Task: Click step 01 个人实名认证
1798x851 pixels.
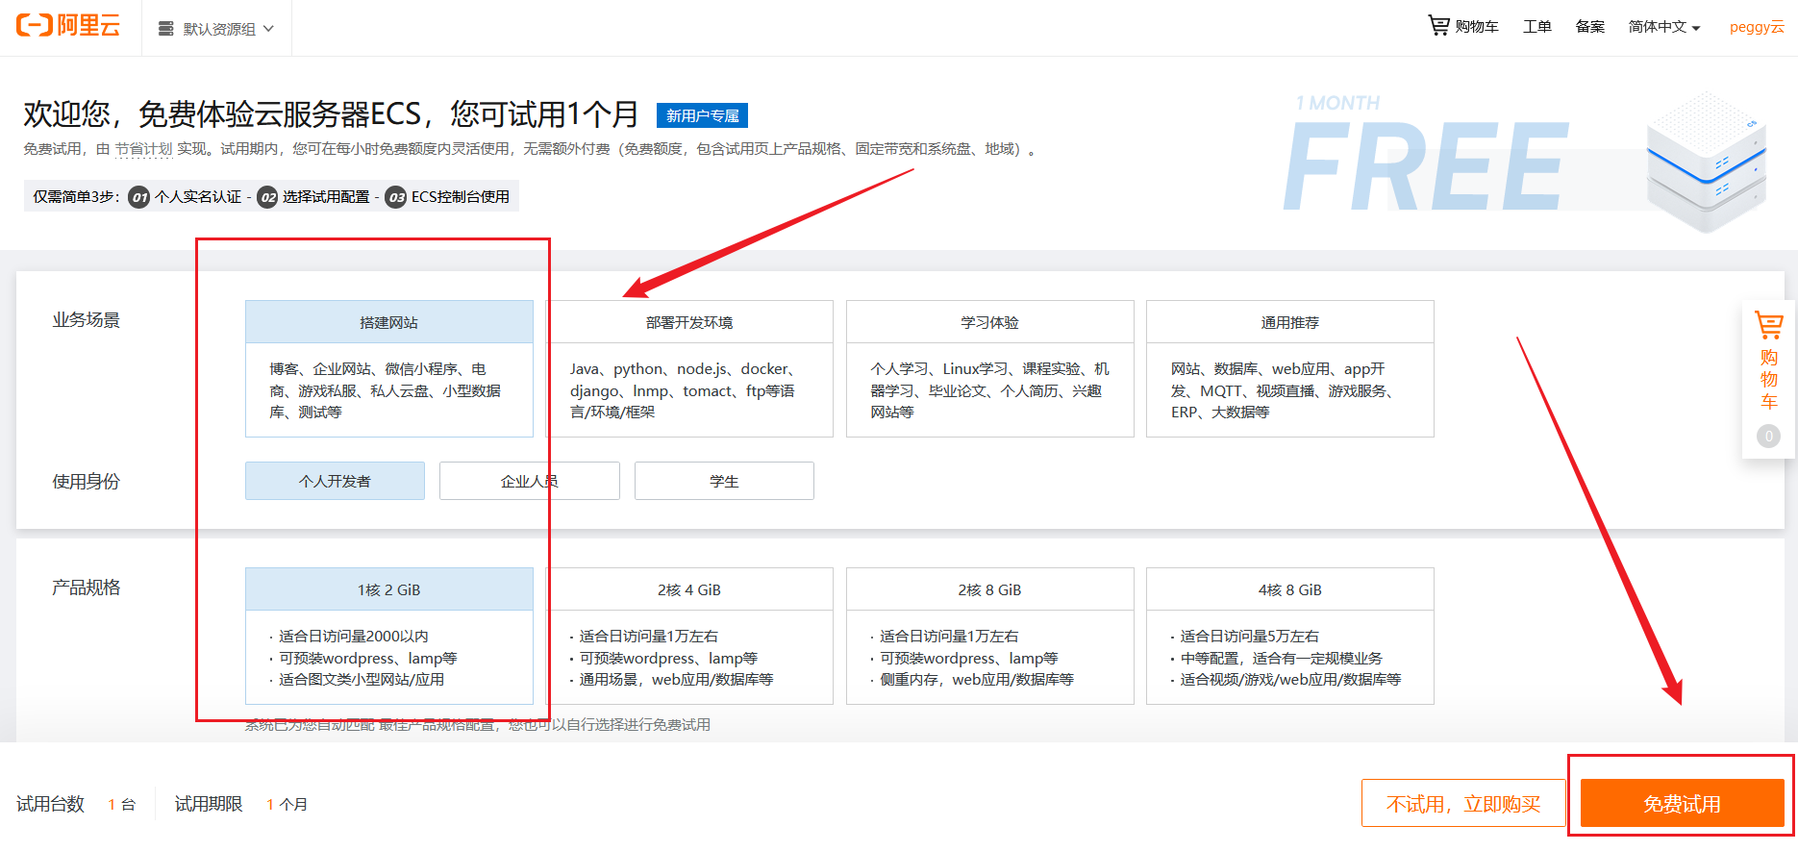Action: 186,196
